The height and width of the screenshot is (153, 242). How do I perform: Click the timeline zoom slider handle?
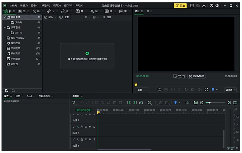(210, 103)
